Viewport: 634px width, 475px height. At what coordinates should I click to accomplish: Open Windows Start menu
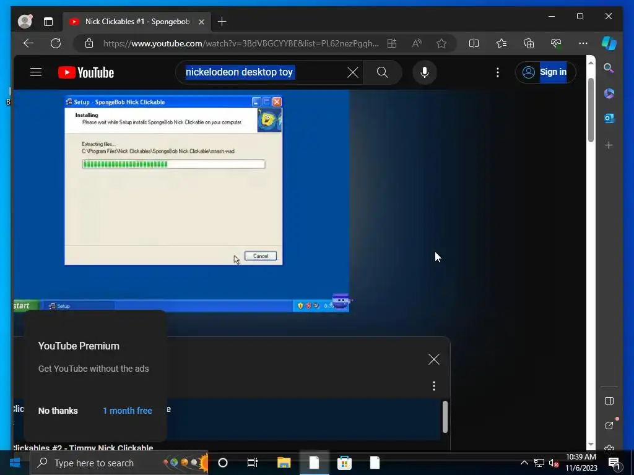15,463
